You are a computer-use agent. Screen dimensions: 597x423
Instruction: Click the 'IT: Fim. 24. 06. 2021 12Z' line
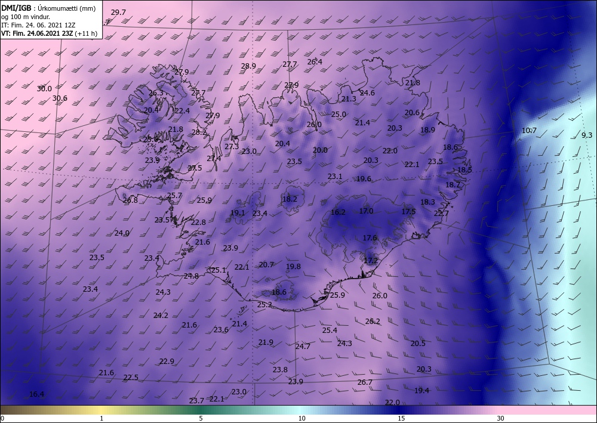pos(38,25)
